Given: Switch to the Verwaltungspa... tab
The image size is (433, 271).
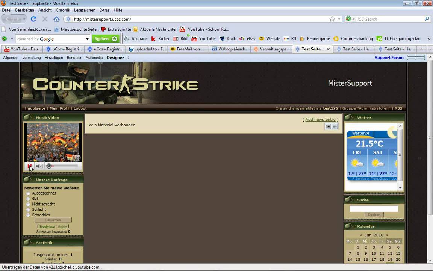Looking at the screenshot, I should point(271,49).
